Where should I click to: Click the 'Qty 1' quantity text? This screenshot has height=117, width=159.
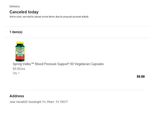pyautogui.click(x=16, y=73)
